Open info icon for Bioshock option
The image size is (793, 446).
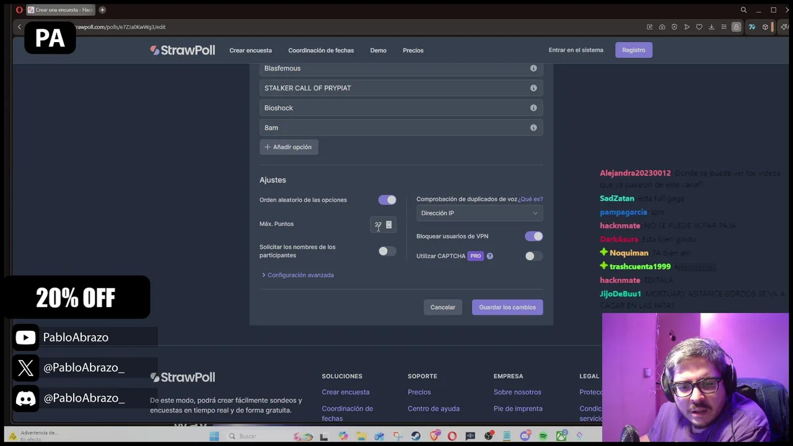pos(533,108)
